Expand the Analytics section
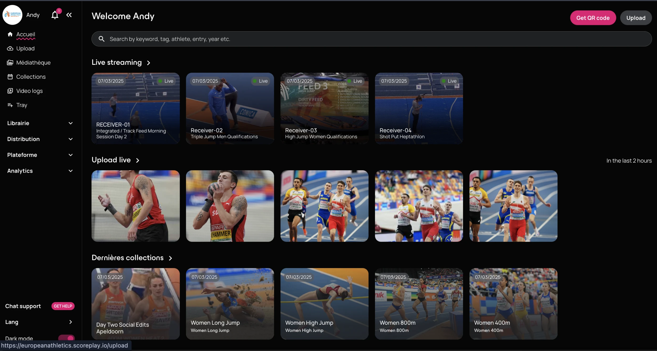657x351 pixels. pyautogui.click(x=70, y=171)
